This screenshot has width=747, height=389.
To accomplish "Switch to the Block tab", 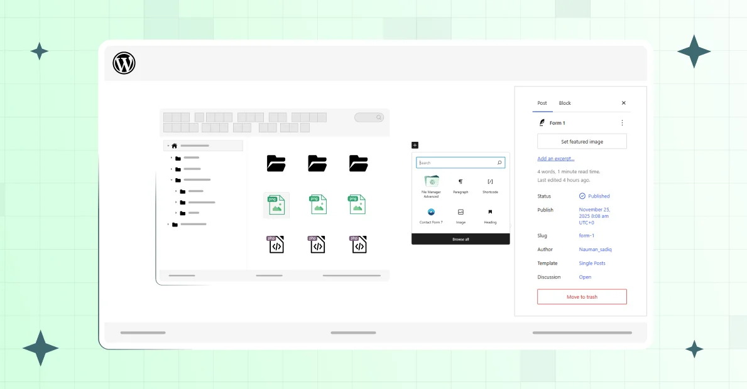I will click(x=565, y=103).
